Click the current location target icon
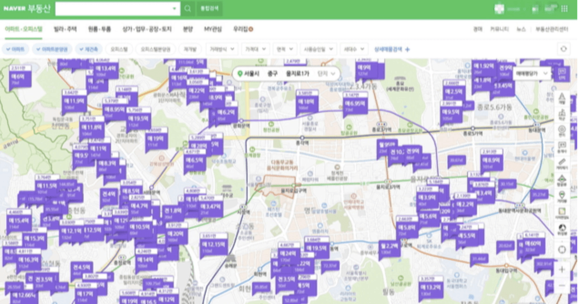The height and width of the screenshot is (304, 580). pos(561,250)
